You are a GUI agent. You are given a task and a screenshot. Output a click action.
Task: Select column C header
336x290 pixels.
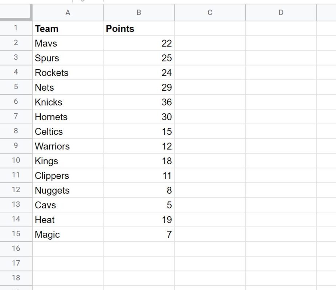(210, 13)
